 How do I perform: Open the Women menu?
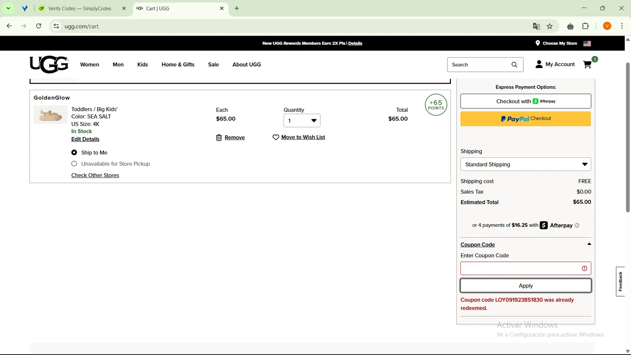click(x=90, y=65)
